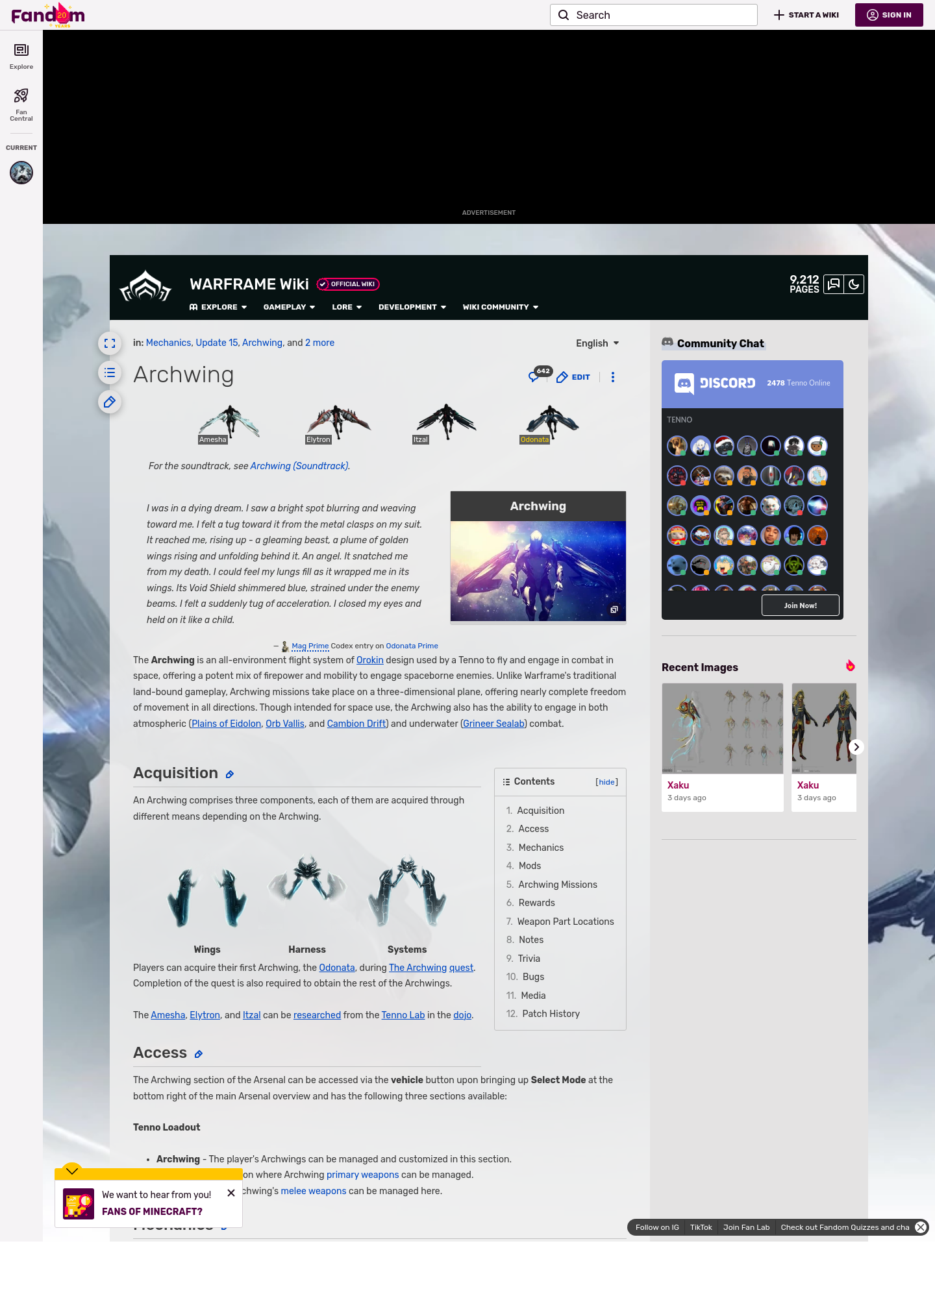The height and width of the screenshot is (1298, 935).
Task: Click Join Now in Discord widget
Action: (x=800, y=606)
